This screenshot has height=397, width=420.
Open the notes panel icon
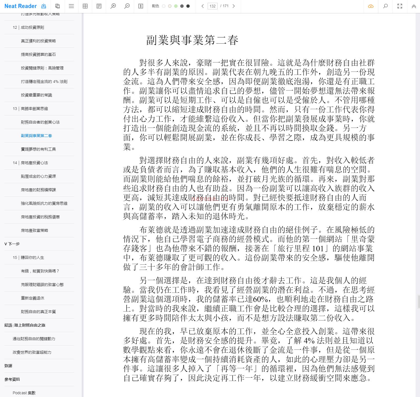pyautogui.click(x=99, y=6)
